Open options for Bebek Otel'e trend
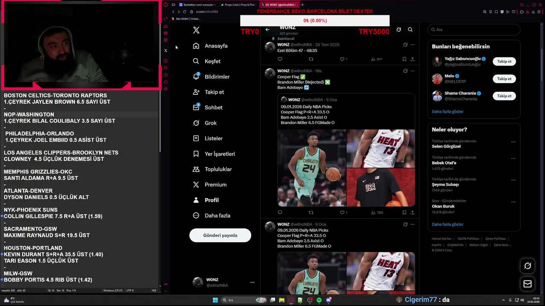Viewport: 545px width, 306px height. 513,158
